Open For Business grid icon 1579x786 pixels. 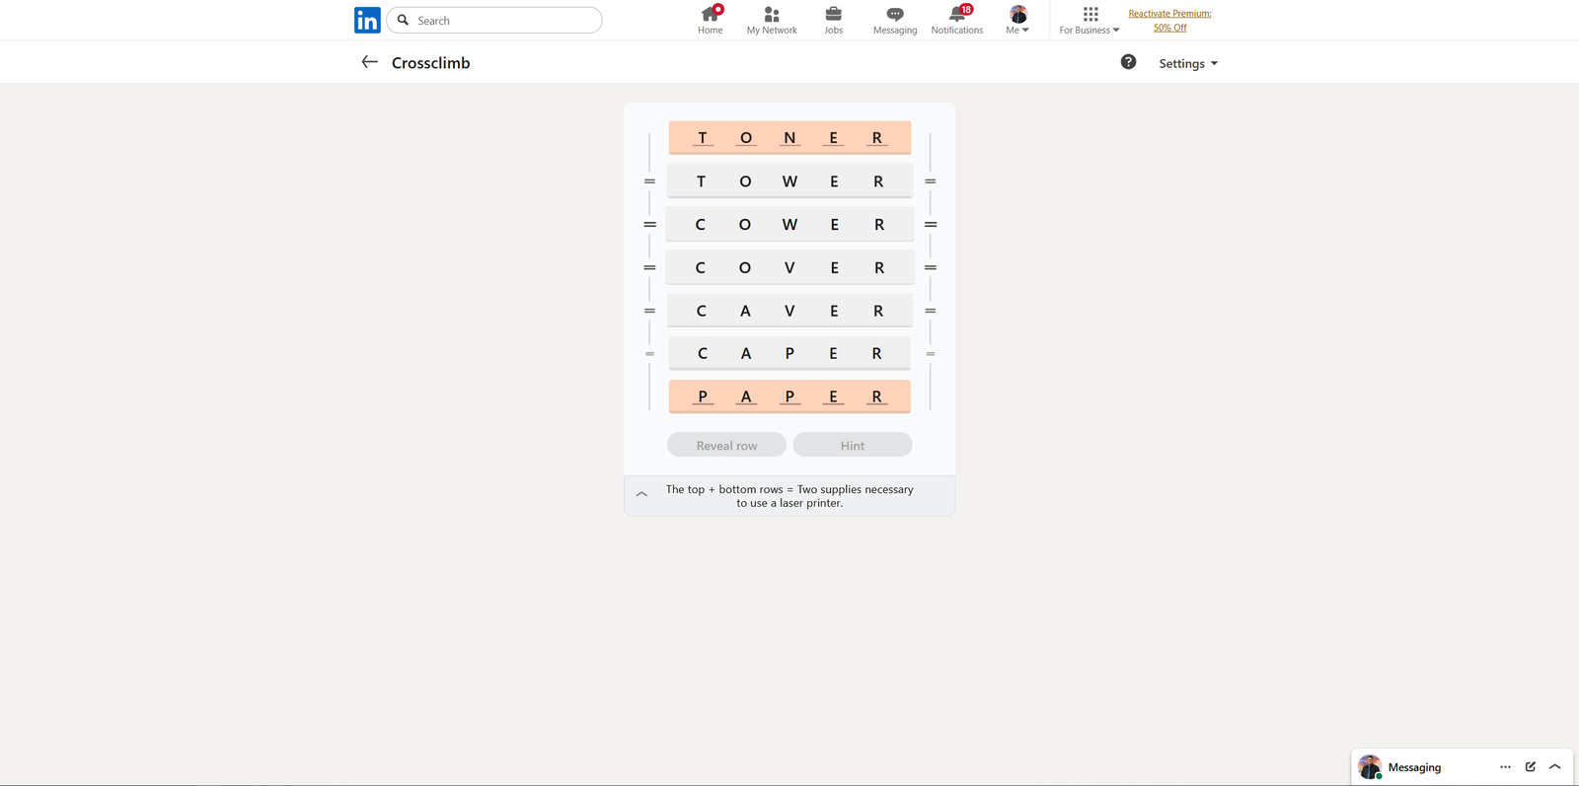tap(1090, 14)
